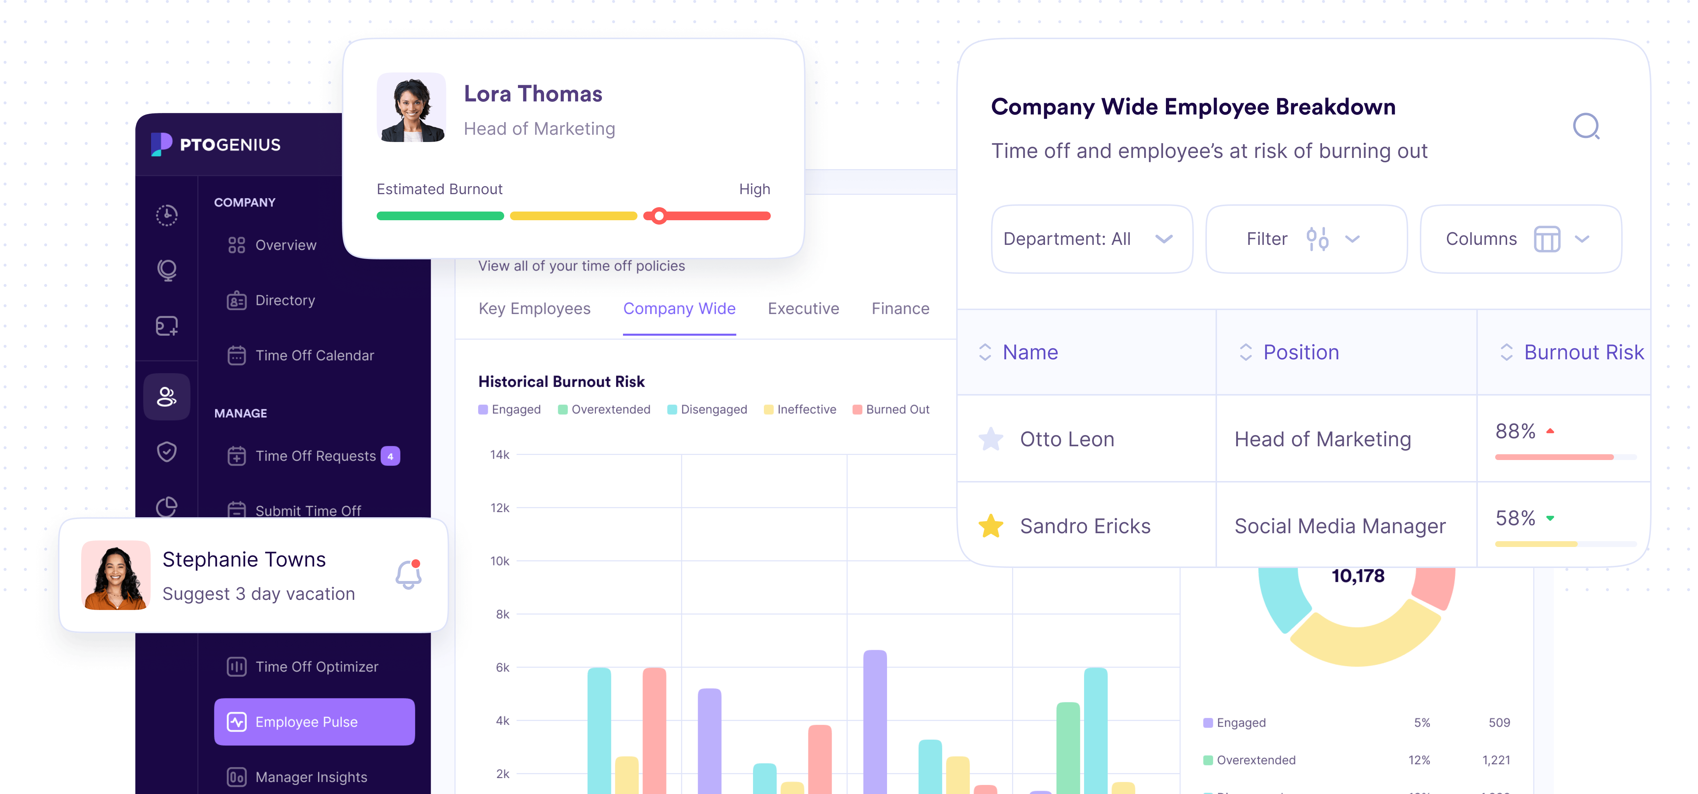Click the Otto Leon name cell

tap(1086, 439)
